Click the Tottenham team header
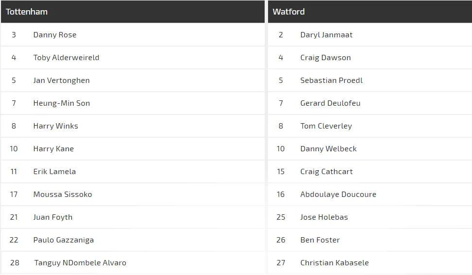472x275 pixels. coord(27,12)
